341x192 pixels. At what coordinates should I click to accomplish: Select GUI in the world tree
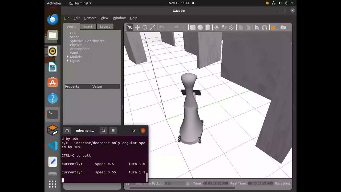pyautogui.click(x=73, y=33)
